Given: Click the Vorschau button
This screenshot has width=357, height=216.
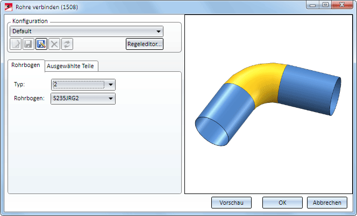Looking at the screenshot, I should click(x=231, y=203).
